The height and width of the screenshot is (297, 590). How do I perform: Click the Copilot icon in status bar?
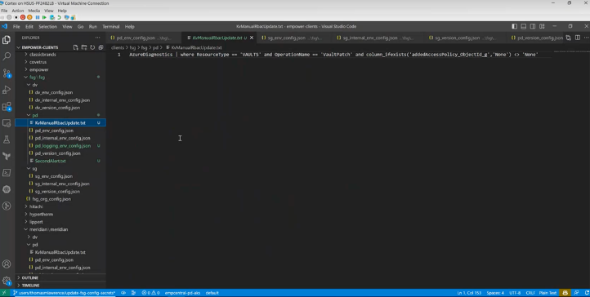point(565,293)
